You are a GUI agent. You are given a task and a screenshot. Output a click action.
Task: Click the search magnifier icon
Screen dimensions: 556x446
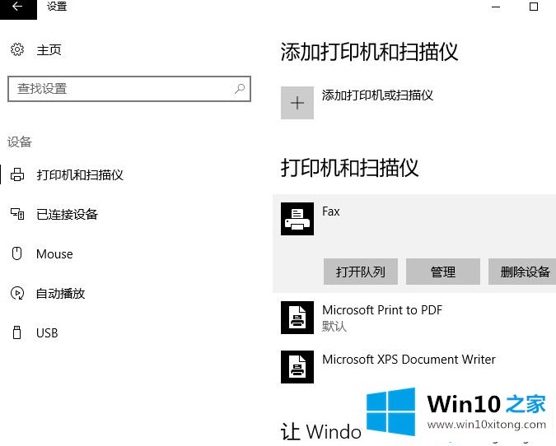point(240,89)
